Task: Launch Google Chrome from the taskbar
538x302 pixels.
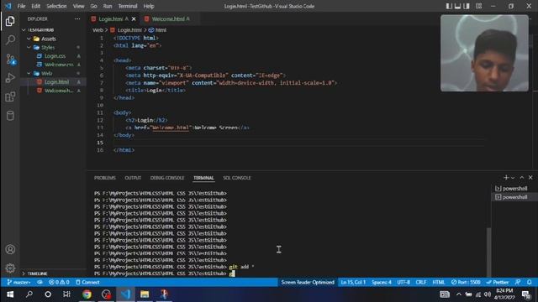Action: click(87, 294)
